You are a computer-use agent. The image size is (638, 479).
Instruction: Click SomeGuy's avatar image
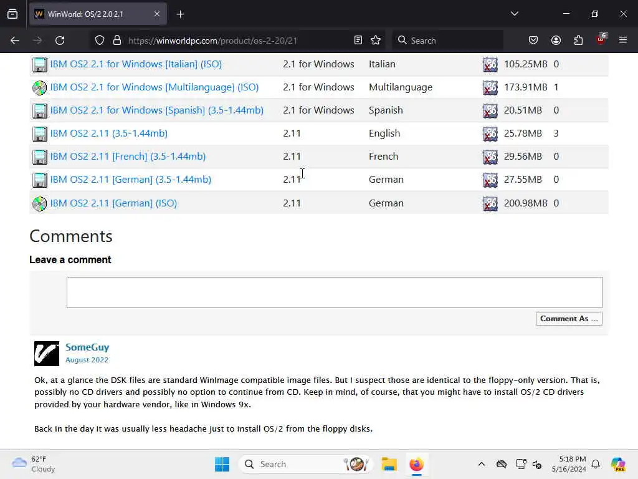tap(46, 354)
